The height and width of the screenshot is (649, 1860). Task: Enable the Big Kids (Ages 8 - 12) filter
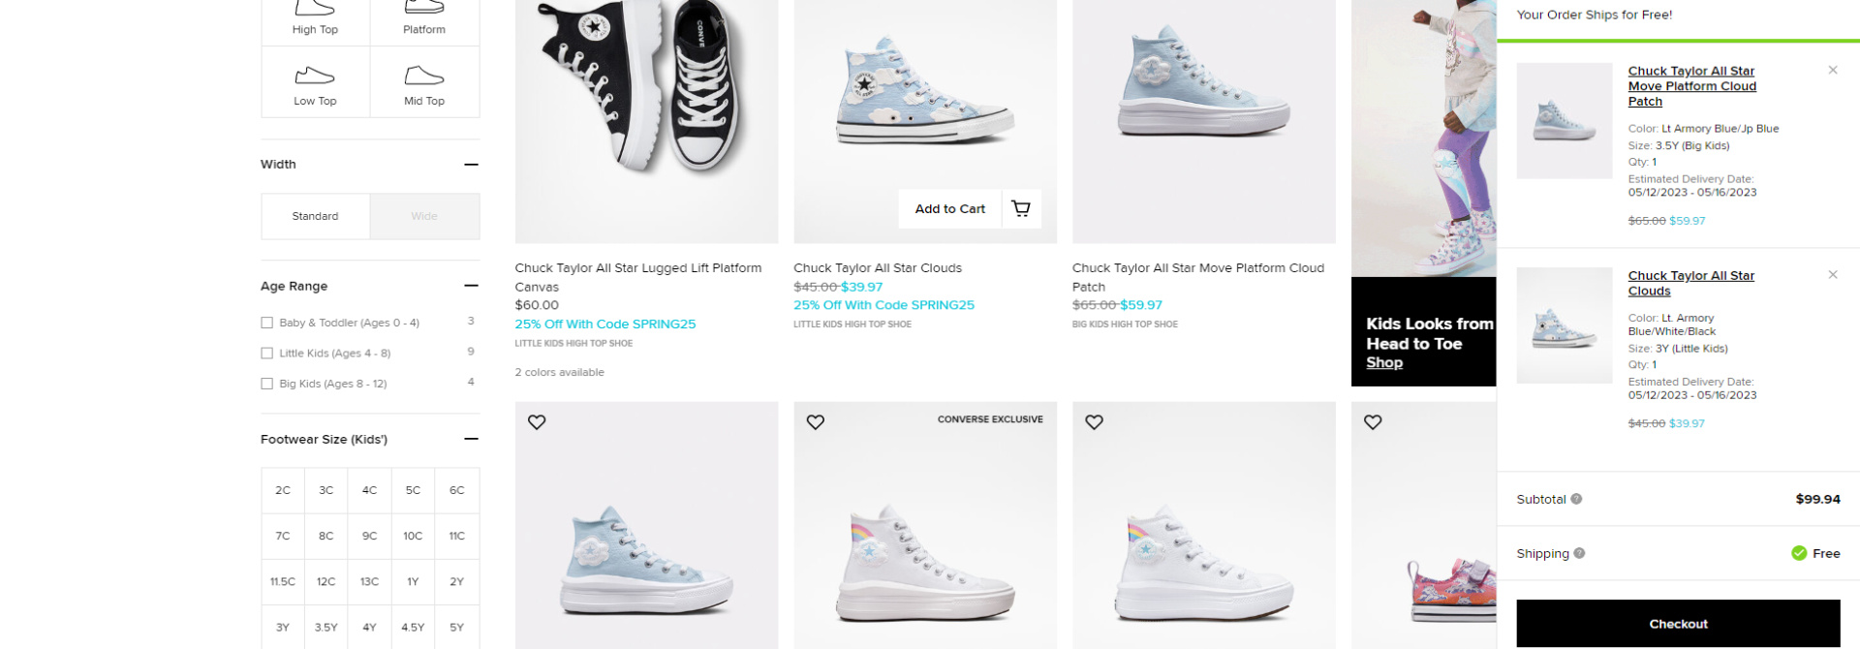pos(266,383)
